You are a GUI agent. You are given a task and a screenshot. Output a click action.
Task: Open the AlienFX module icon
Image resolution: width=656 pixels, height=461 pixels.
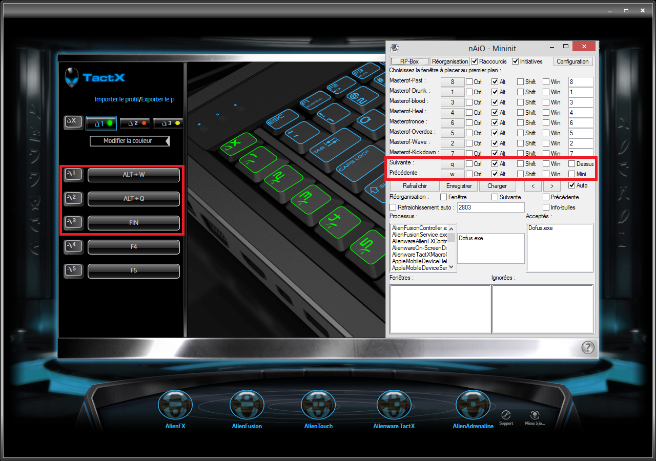[x=176, y=405]
